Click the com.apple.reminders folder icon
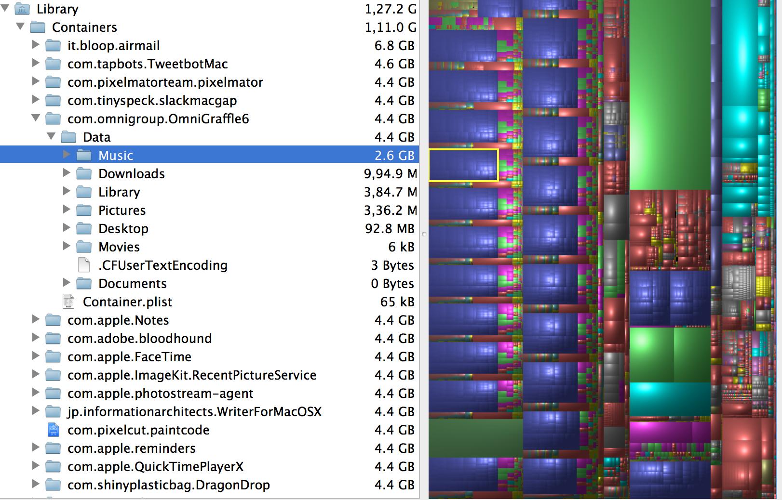This screenshot has width=782, height=500. [53, 448]
